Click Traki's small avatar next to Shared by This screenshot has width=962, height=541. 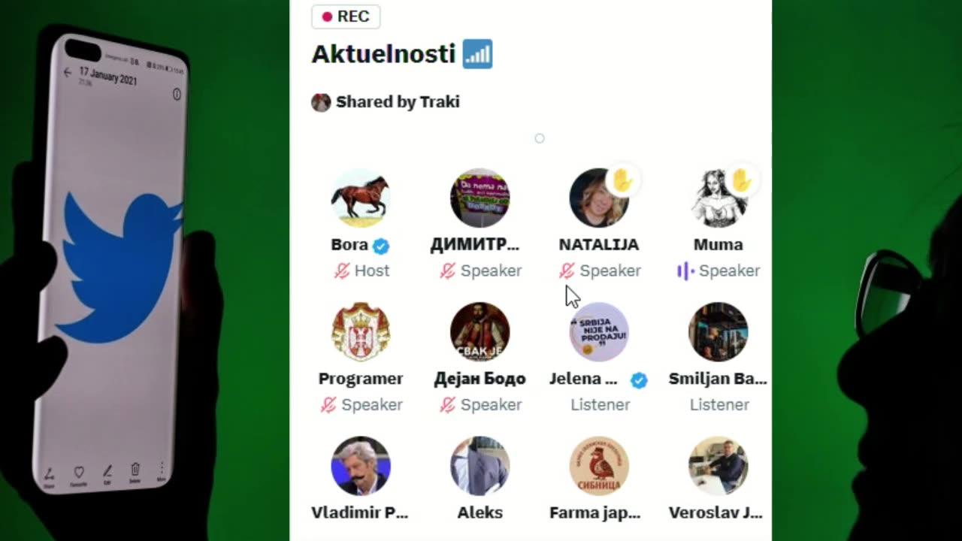coord(321,103)
